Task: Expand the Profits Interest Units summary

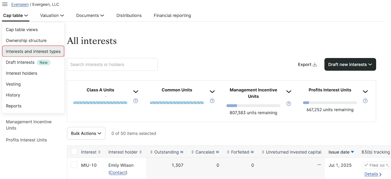Action: (365, 91)
